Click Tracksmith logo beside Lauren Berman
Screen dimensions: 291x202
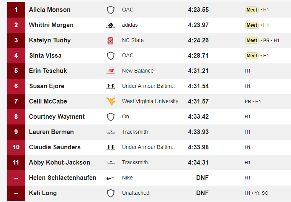pos(111,132)
